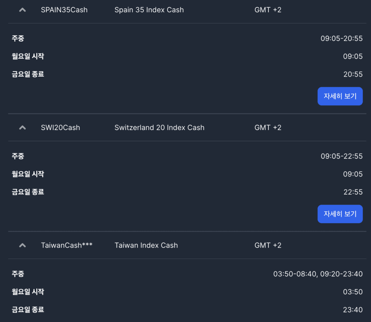The image size is (371, 322).
Task: Collapse the TaiwanCash row chevron
Action: point(22,245)
